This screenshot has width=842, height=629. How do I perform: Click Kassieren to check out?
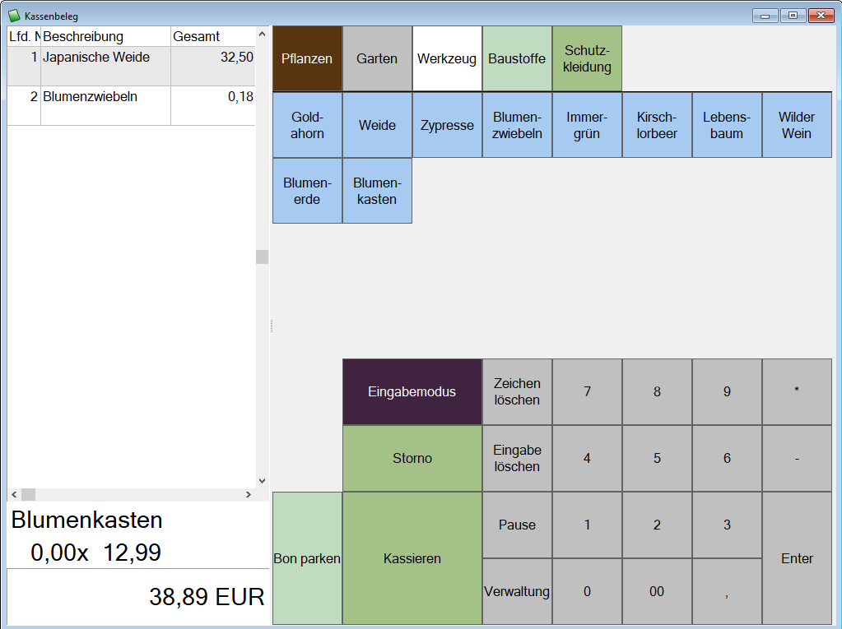point(412,558)
